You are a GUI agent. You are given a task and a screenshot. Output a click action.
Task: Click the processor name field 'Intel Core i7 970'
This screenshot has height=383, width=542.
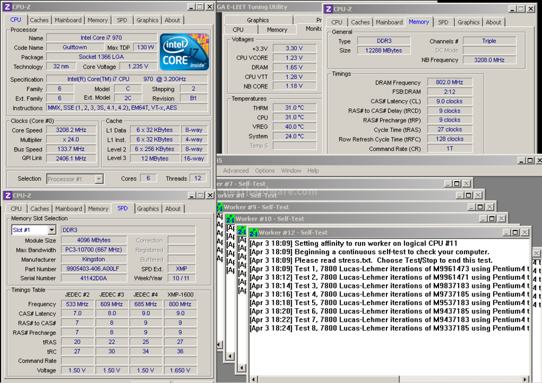(x=101, y=38)
